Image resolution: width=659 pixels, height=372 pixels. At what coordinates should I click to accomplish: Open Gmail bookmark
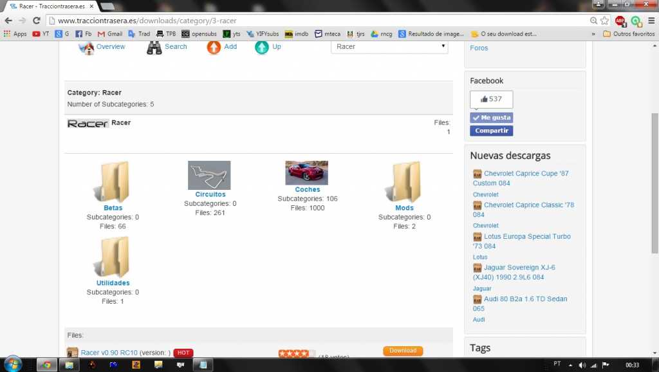(110, 33)
